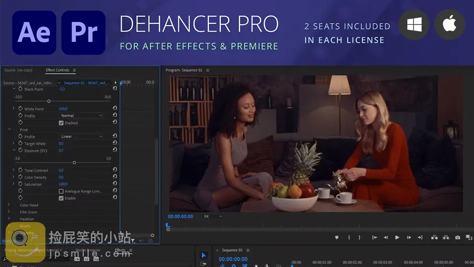
Task: Click the Effect Controls timeline toggle arrow
Action: [116, 83]
